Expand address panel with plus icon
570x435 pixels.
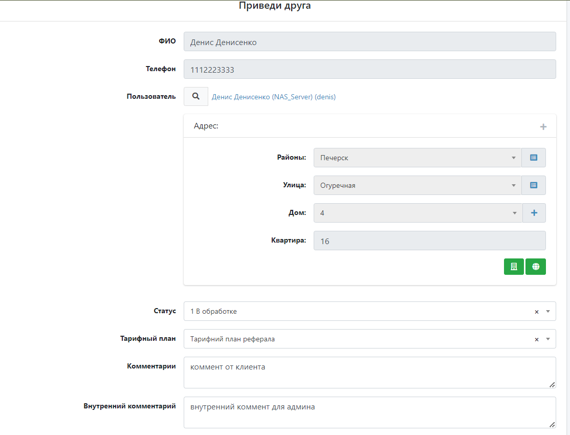point(543,126)
